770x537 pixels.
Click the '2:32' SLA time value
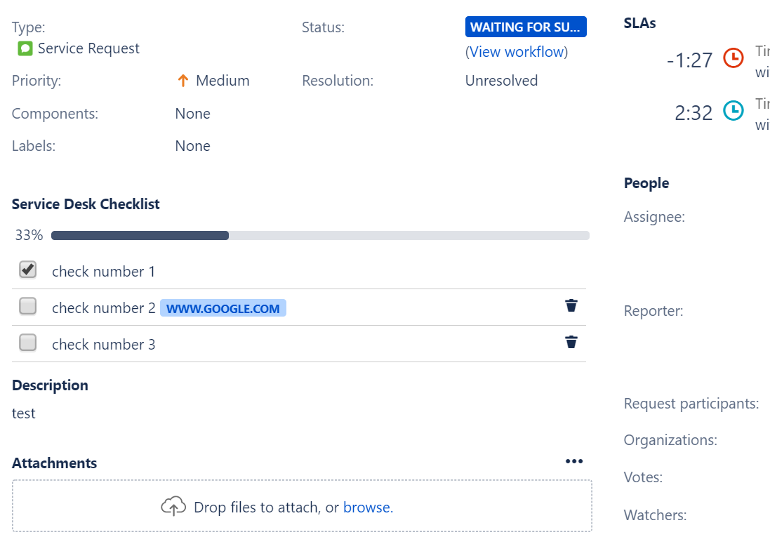coord(693,113)
